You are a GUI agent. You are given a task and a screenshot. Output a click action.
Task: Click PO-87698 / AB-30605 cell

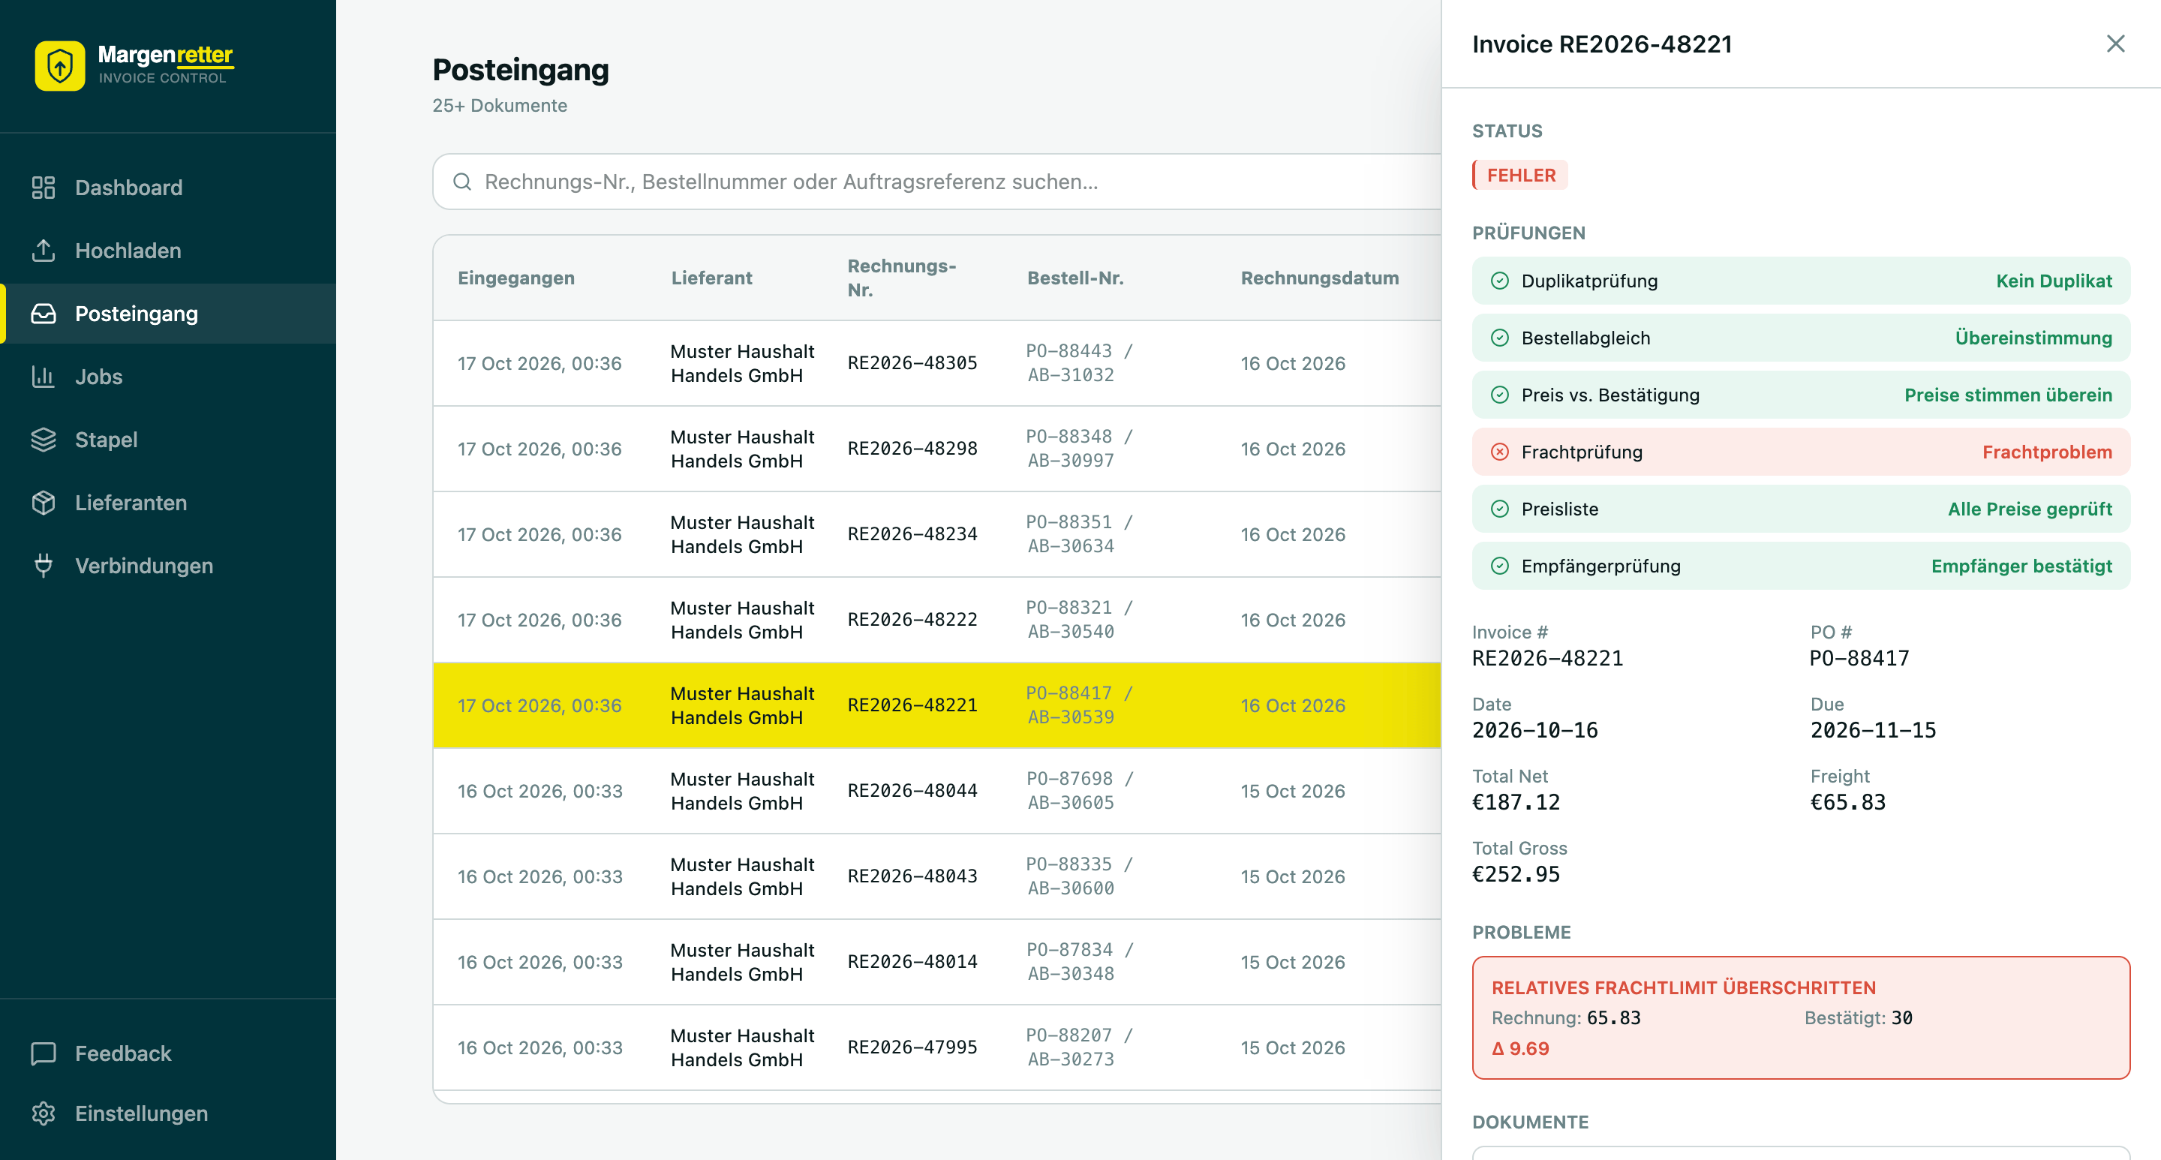click(1080, 790)
